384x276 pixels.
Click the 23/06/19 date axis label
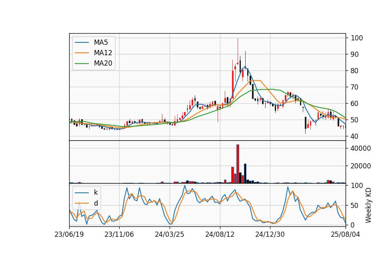point(69,234)
